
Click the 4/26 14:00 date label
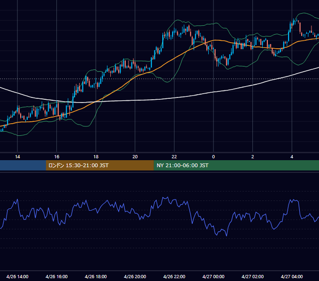pos(17,276)
